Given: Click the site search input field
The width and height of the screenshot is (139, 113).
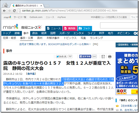Looking at the screenshot, I should 119,26.
